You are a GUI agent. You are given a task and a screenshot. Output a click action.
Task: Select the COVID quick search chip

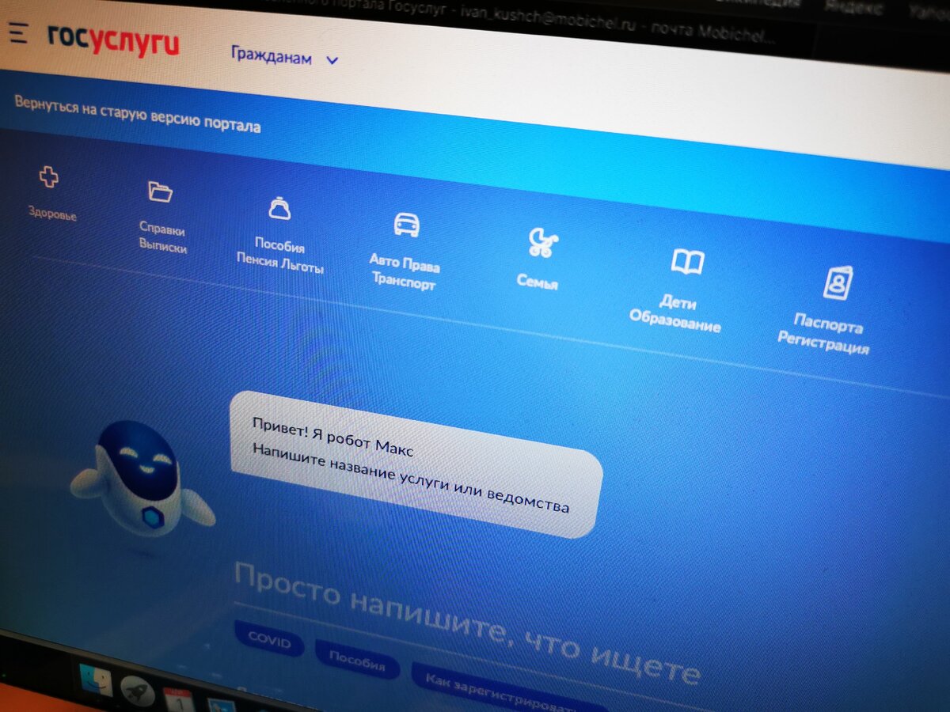click(268, 642)
